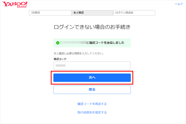Screen dimensions: 186x124
Task: Click the red highlight frame around 次へ
Action: click(x=92, y=71)
